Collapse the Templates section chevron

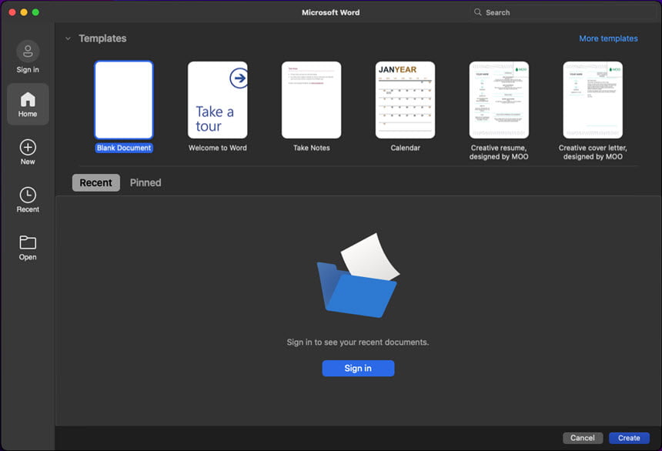(x=68, y=38)
